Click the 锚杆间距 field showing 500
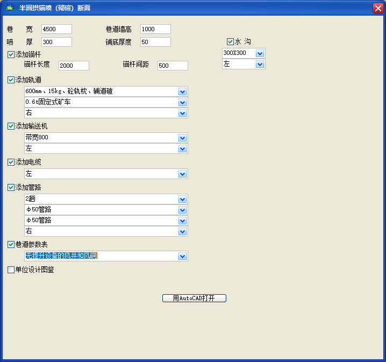The image size is (386, 362). coord(173,66)
